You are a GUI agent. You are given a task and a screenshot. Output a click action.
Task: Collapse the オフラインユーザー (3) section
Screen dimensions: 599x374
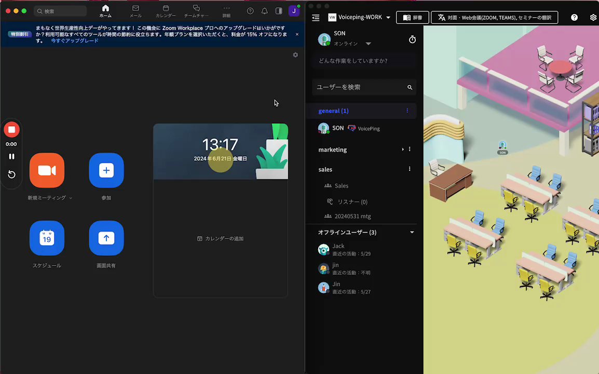pyautogui.click(x=412, y=233)
